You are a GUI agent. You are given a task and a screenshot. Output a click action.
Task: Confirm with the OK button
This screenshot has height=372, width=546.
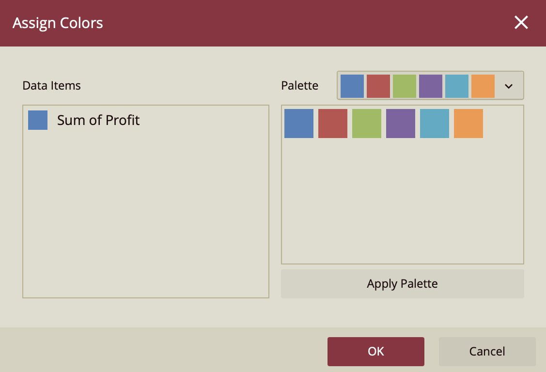point(376,352)
